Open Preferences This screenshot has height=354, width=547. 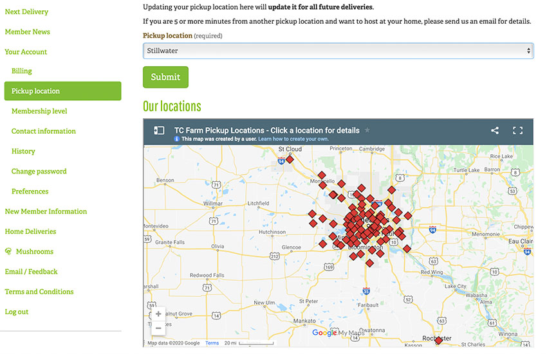coord(30,191)
